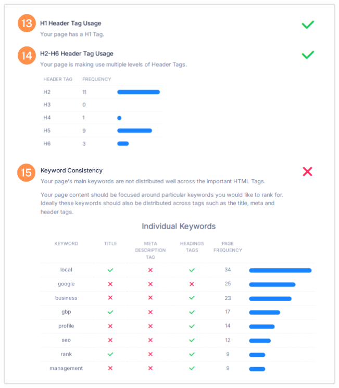Viewport: 339px width, 388px height.
Task: Click the Keyword Consistency heading
Action: tap(71, 170)
